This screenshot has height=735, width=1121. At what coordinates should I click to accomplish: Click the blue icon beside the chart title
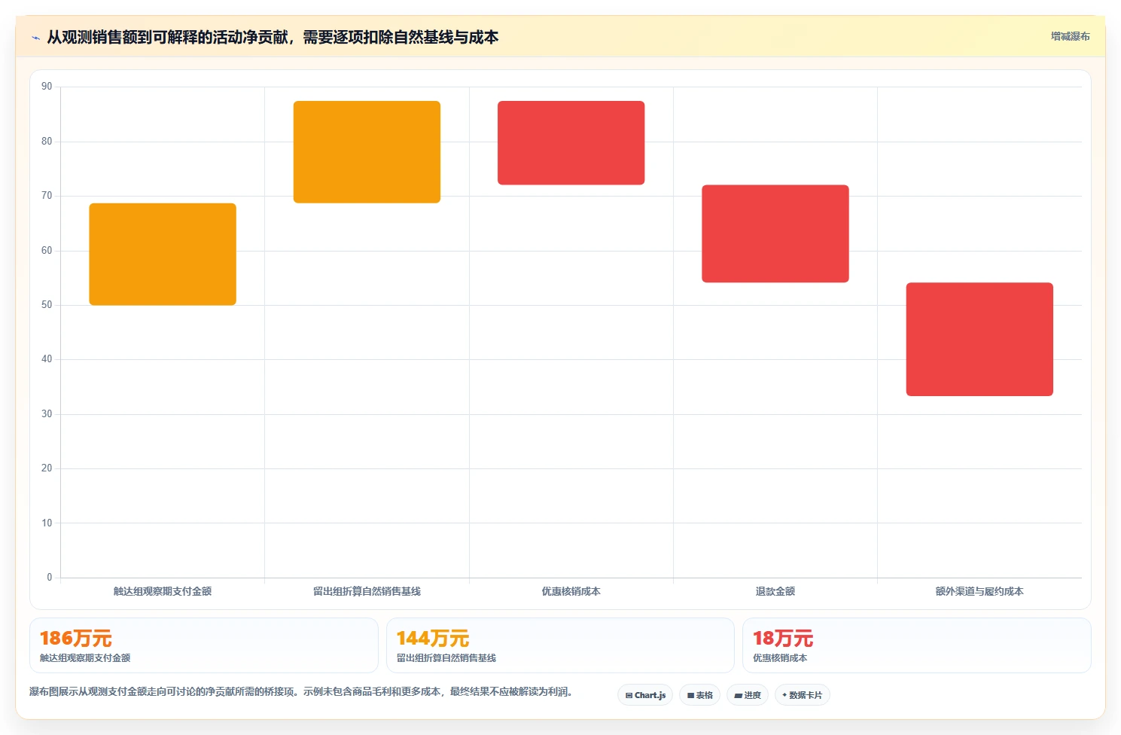click(35, 38)
